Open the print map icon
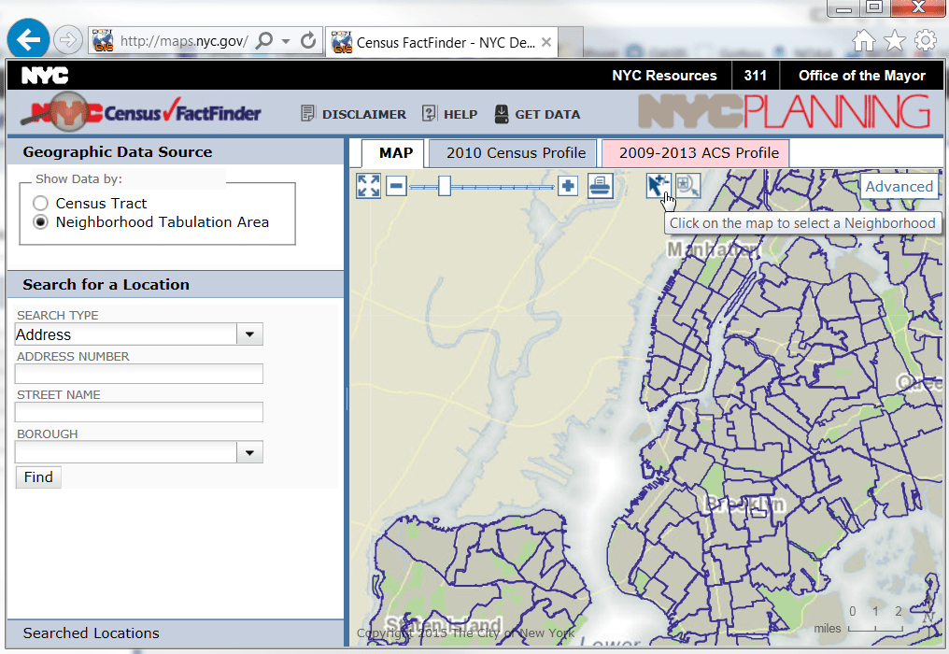 tap(600, 186)
